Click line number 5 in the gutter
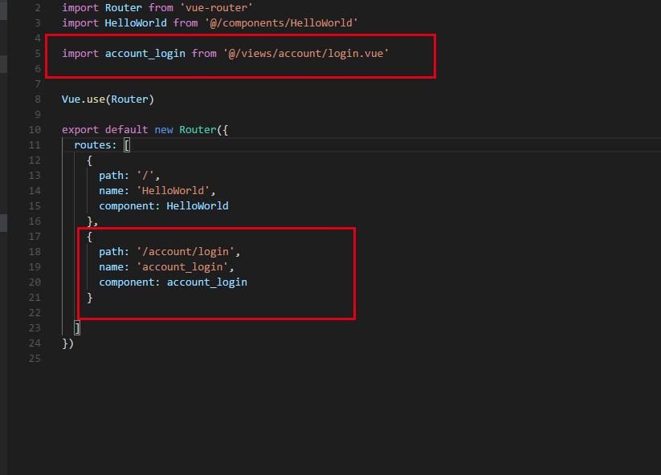661x475 pixels. pos(37,53)
